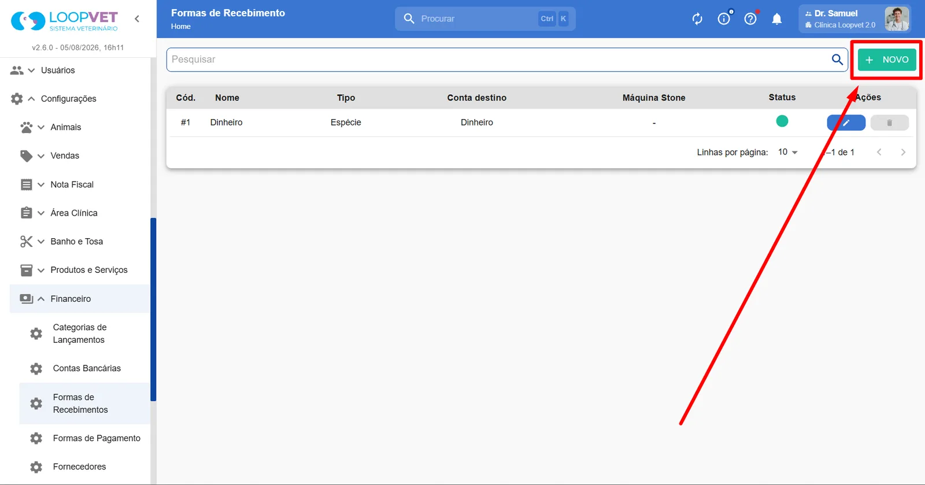Click the Procurar global search box

(x=485, y=19)
